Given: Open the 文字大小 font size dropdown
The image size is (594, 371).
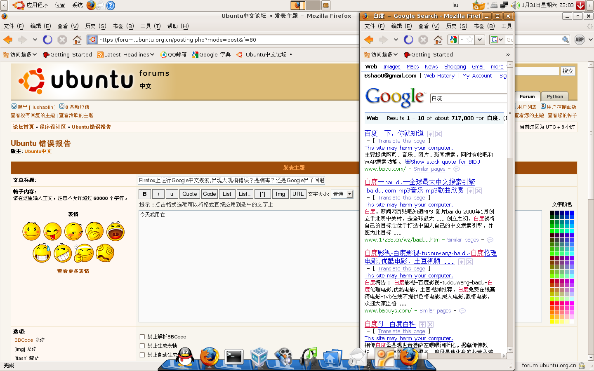Looking at the screenshot, I should point(342,194).
